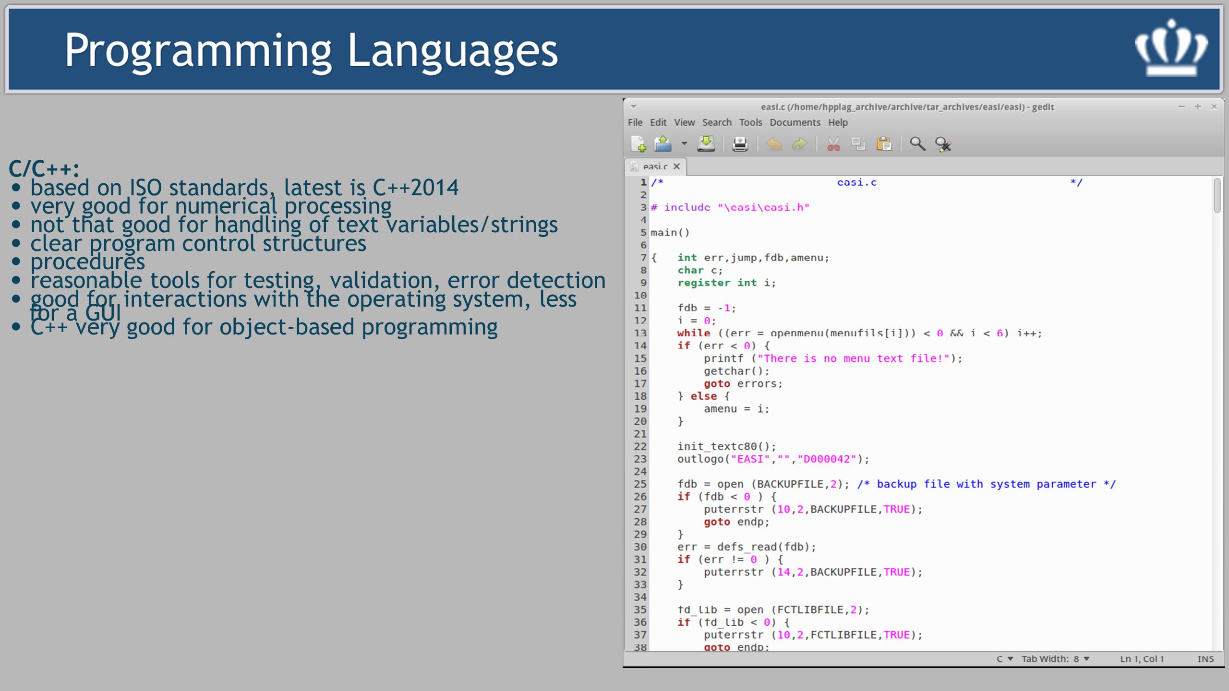This screenshot has height=691, width=1229.
Task: Click the 'main()' line in the code
Action: (x=670, y=233)
